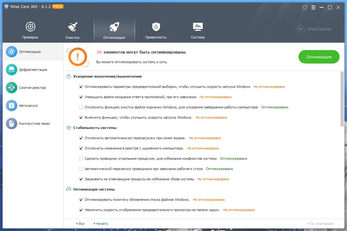Switch to the Система tab label
This screenshot has width=347, height=231.
[198, 37]
